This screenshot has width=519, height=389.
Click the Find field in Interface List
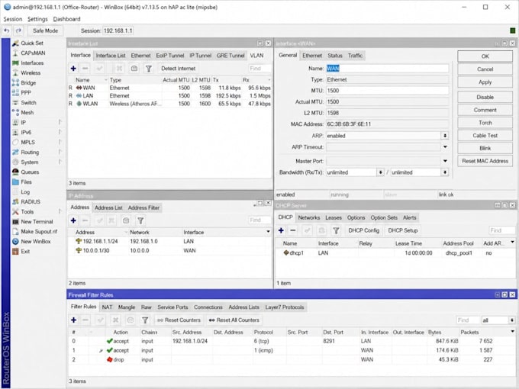[259, 69]
